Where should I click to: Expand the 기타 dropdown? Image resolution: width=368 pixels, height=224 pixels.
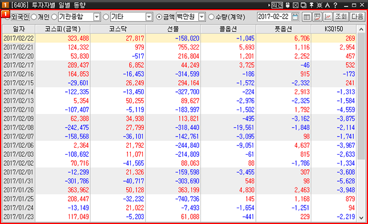click(149, 17)
